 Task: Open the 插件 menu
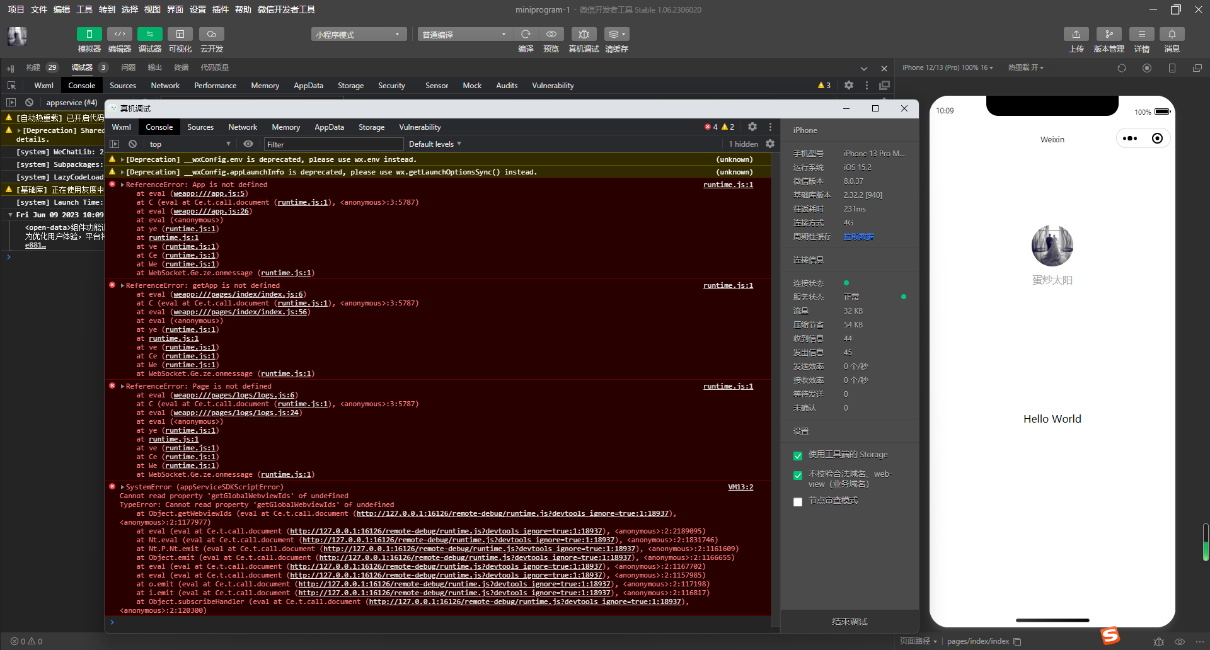[x=221, y=9]
